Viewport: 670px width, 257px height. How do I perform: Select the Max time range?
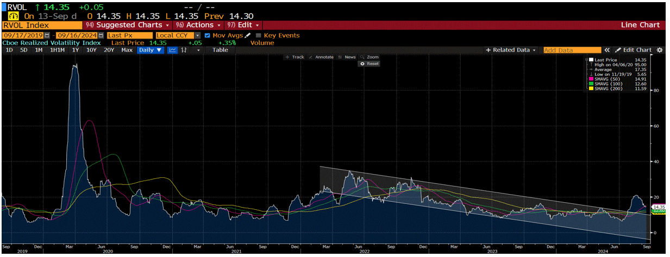pos(127,50)
